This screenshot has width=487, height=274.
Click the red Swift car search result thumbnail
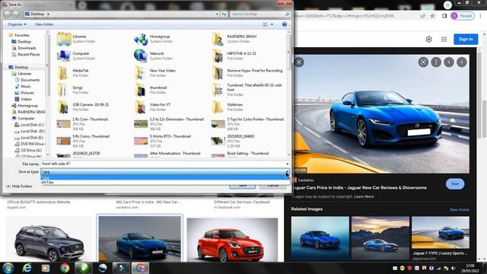[232, 240]
